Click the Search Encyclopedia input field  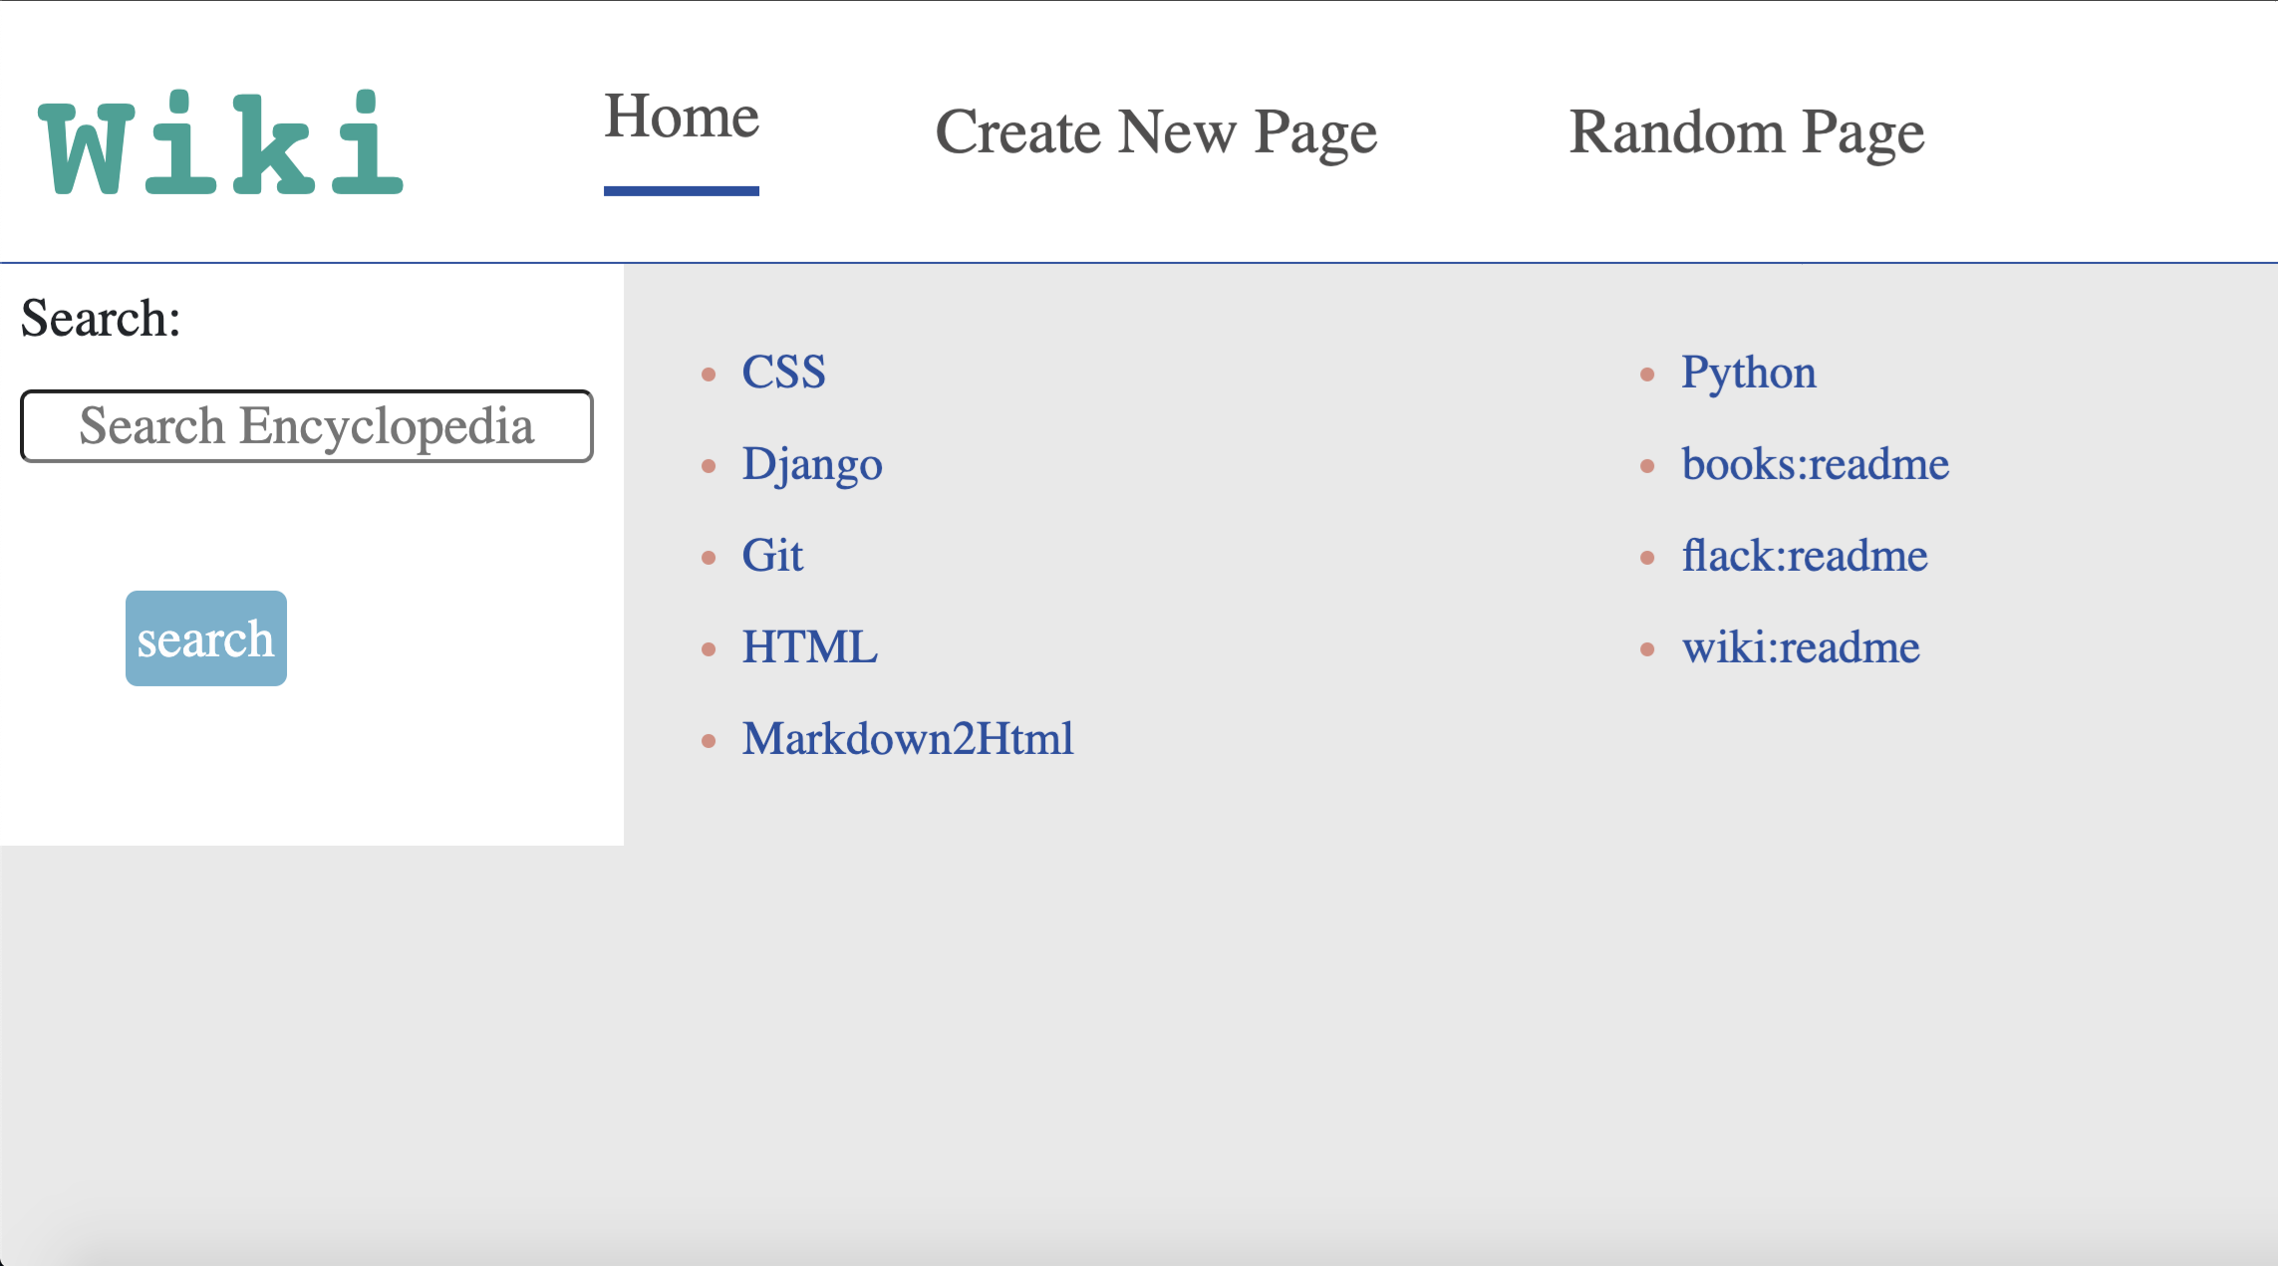pyautogui.click(x=307, y=422)
